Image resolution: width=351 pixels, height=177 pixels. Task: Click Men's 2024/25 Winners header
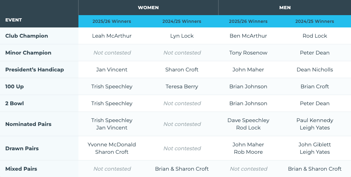point(314,21)
